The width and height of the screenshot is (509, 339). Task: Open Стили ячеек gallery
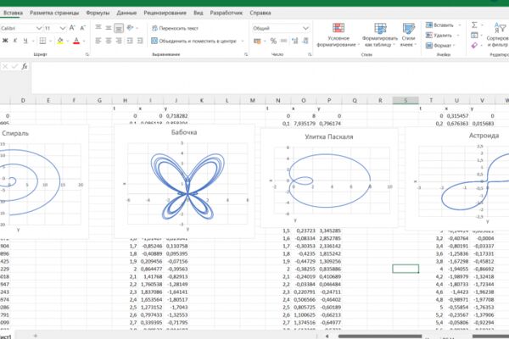point(408,35)
